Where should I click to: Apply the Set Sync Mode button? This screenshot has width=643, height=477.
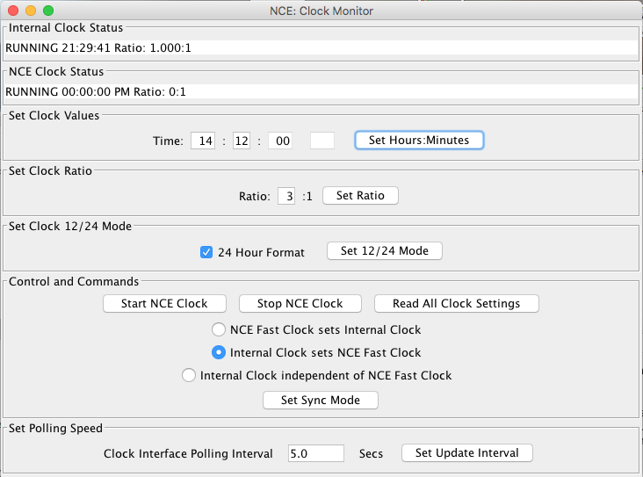click(x=321, y=401)
